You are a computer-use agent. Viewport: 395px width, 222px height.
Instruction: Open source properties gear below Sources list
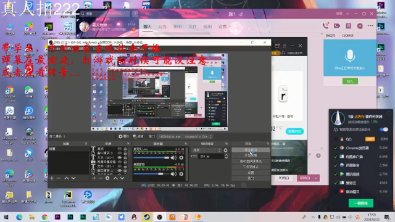[107, 178]
